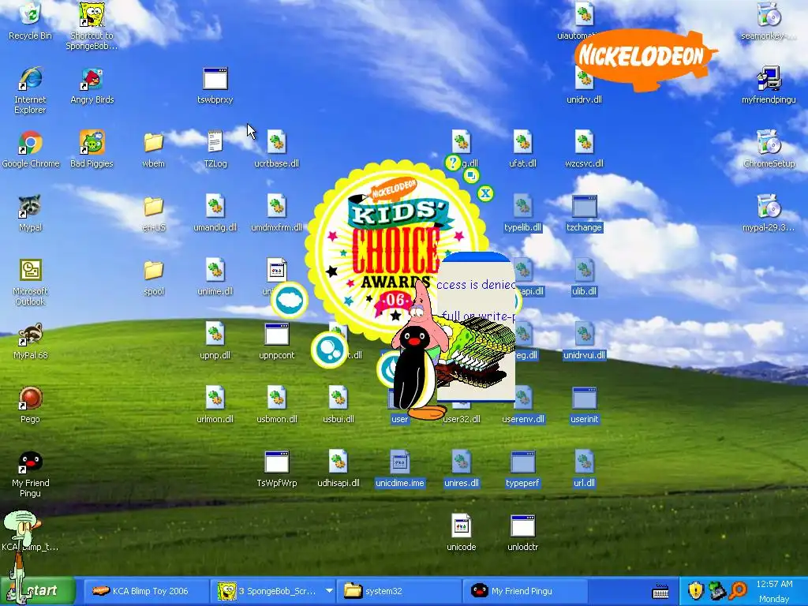Select the Angry Birds shortcut
The image size is (808, 606).
pyautogui.click(x=92, y=86)
